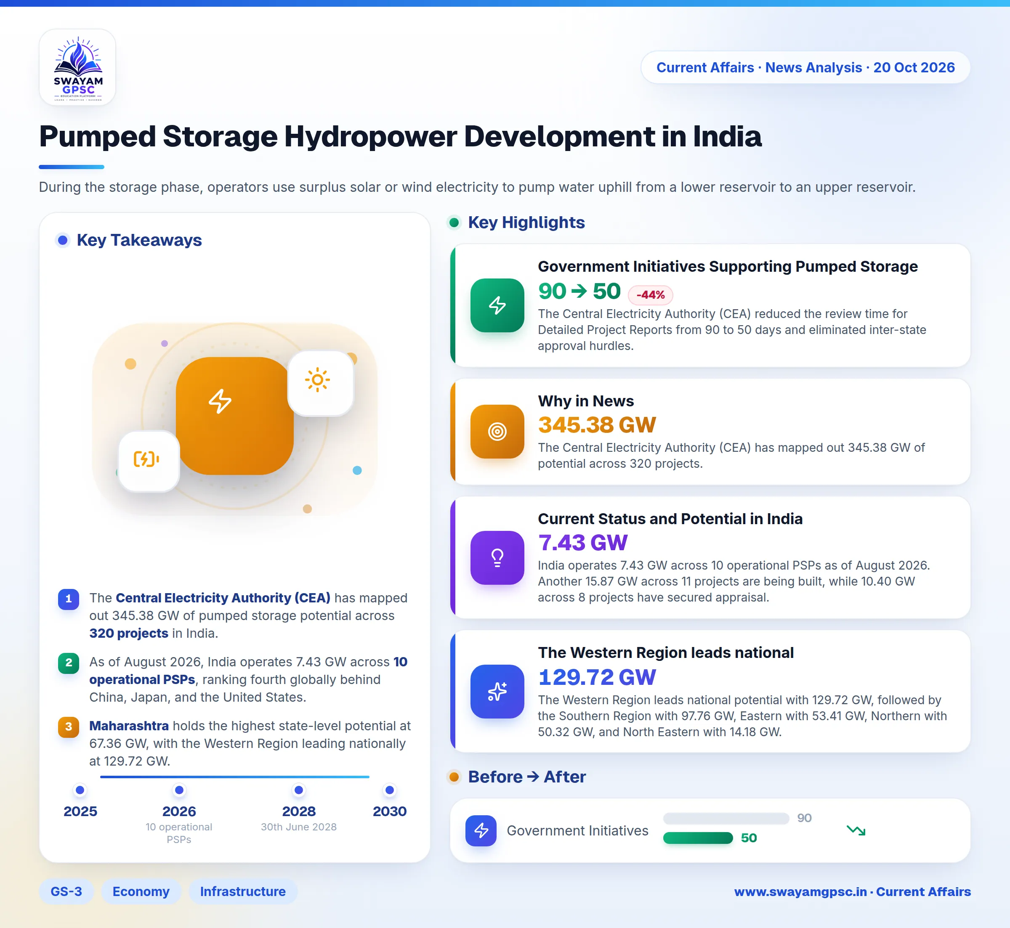
Task: Select the 2026 timeline marker
Action: point(179,790)
